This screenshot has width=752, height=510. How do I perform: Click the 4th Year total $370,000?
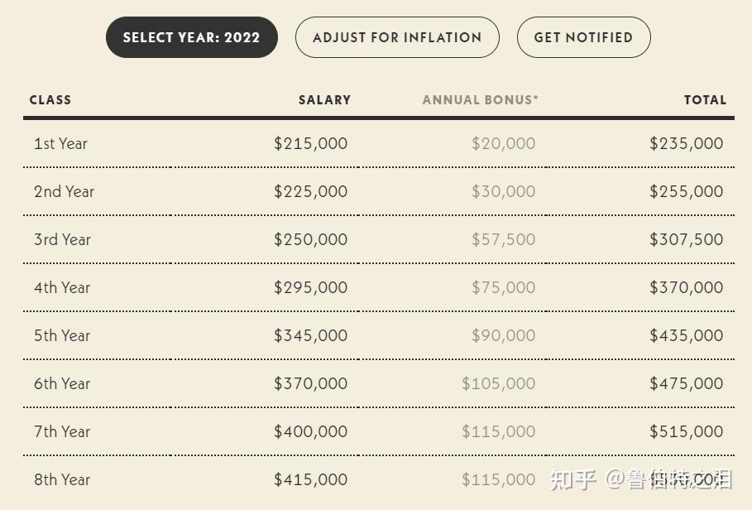pyautogui.click(x=686, y=287)
